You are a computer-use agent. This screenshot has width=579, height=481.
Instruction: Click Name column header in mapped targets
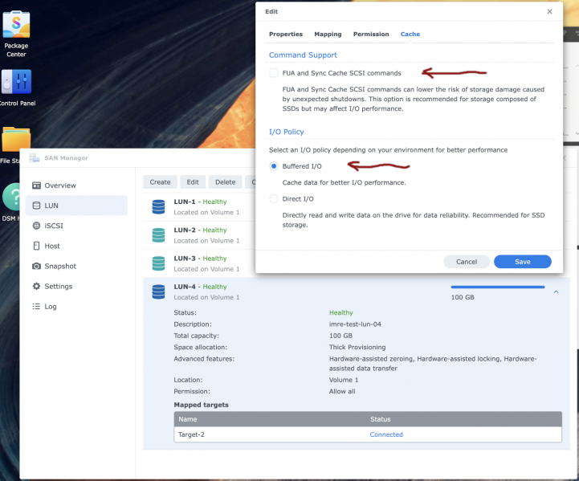coord(188,419)
